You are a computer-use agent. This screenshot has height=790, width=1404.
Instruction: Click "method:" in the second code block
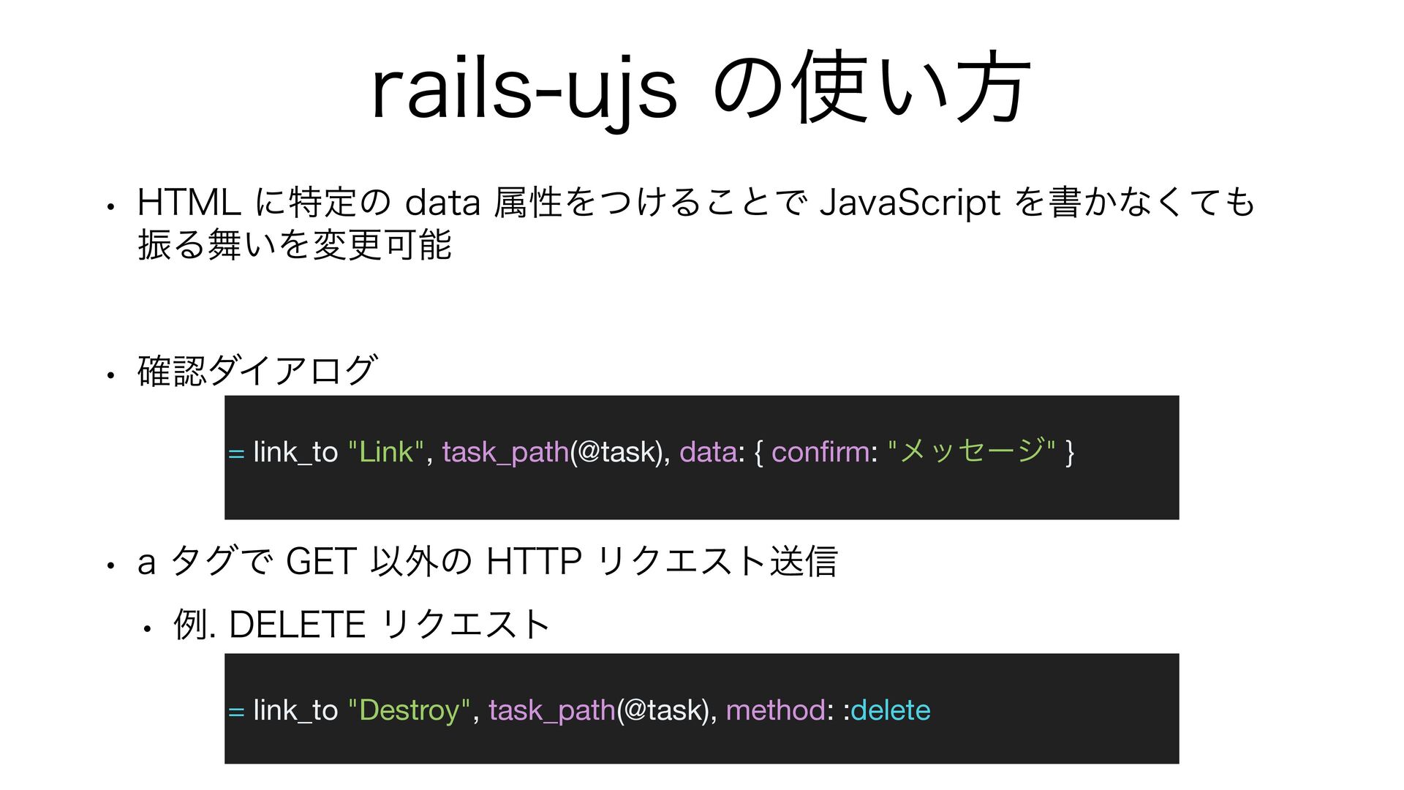(x=780, y=710)
